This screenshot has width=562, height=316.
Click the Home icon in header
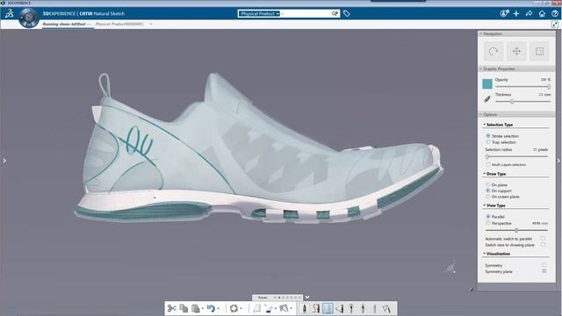[542, 14]
